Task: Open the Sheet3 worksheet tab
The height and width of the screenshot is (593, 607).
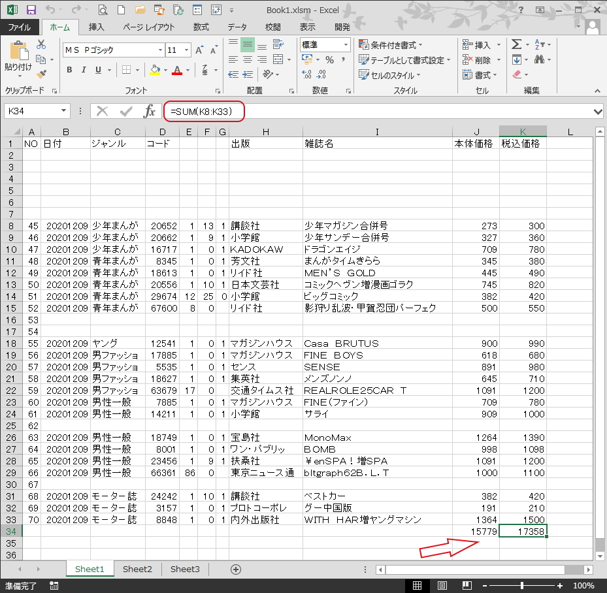Action: [185, 569]
